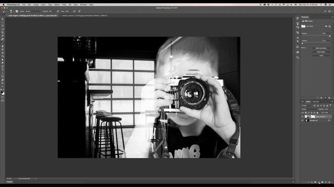Open the Timeline panel tab at bottom
The image size is (334, 187).
9,182
